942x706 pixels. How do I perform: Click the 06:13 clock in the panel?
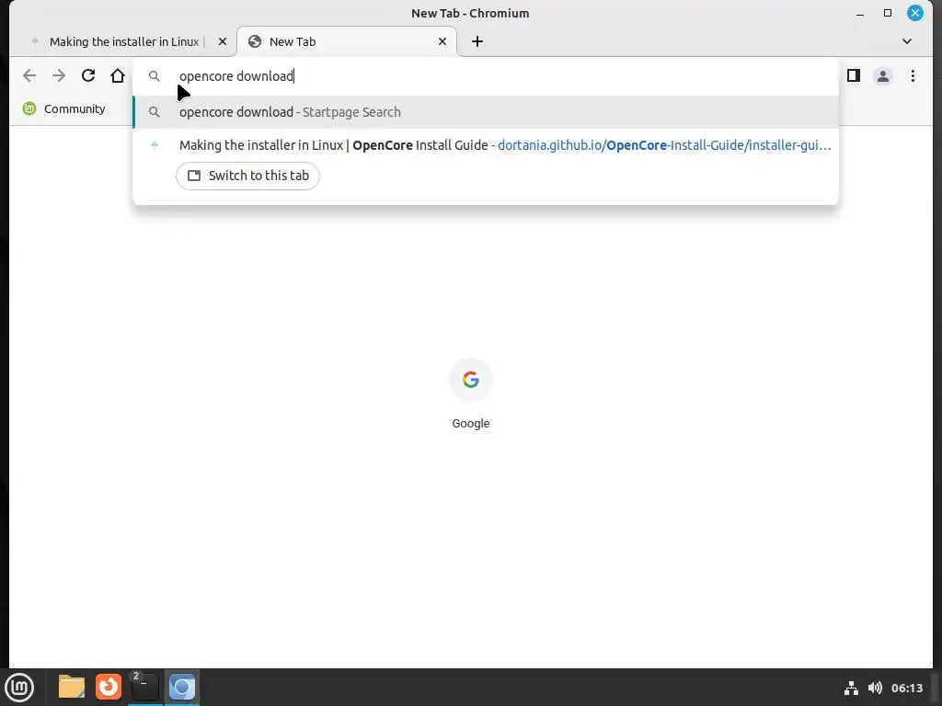pyautogui.click(x=906, y=688)
